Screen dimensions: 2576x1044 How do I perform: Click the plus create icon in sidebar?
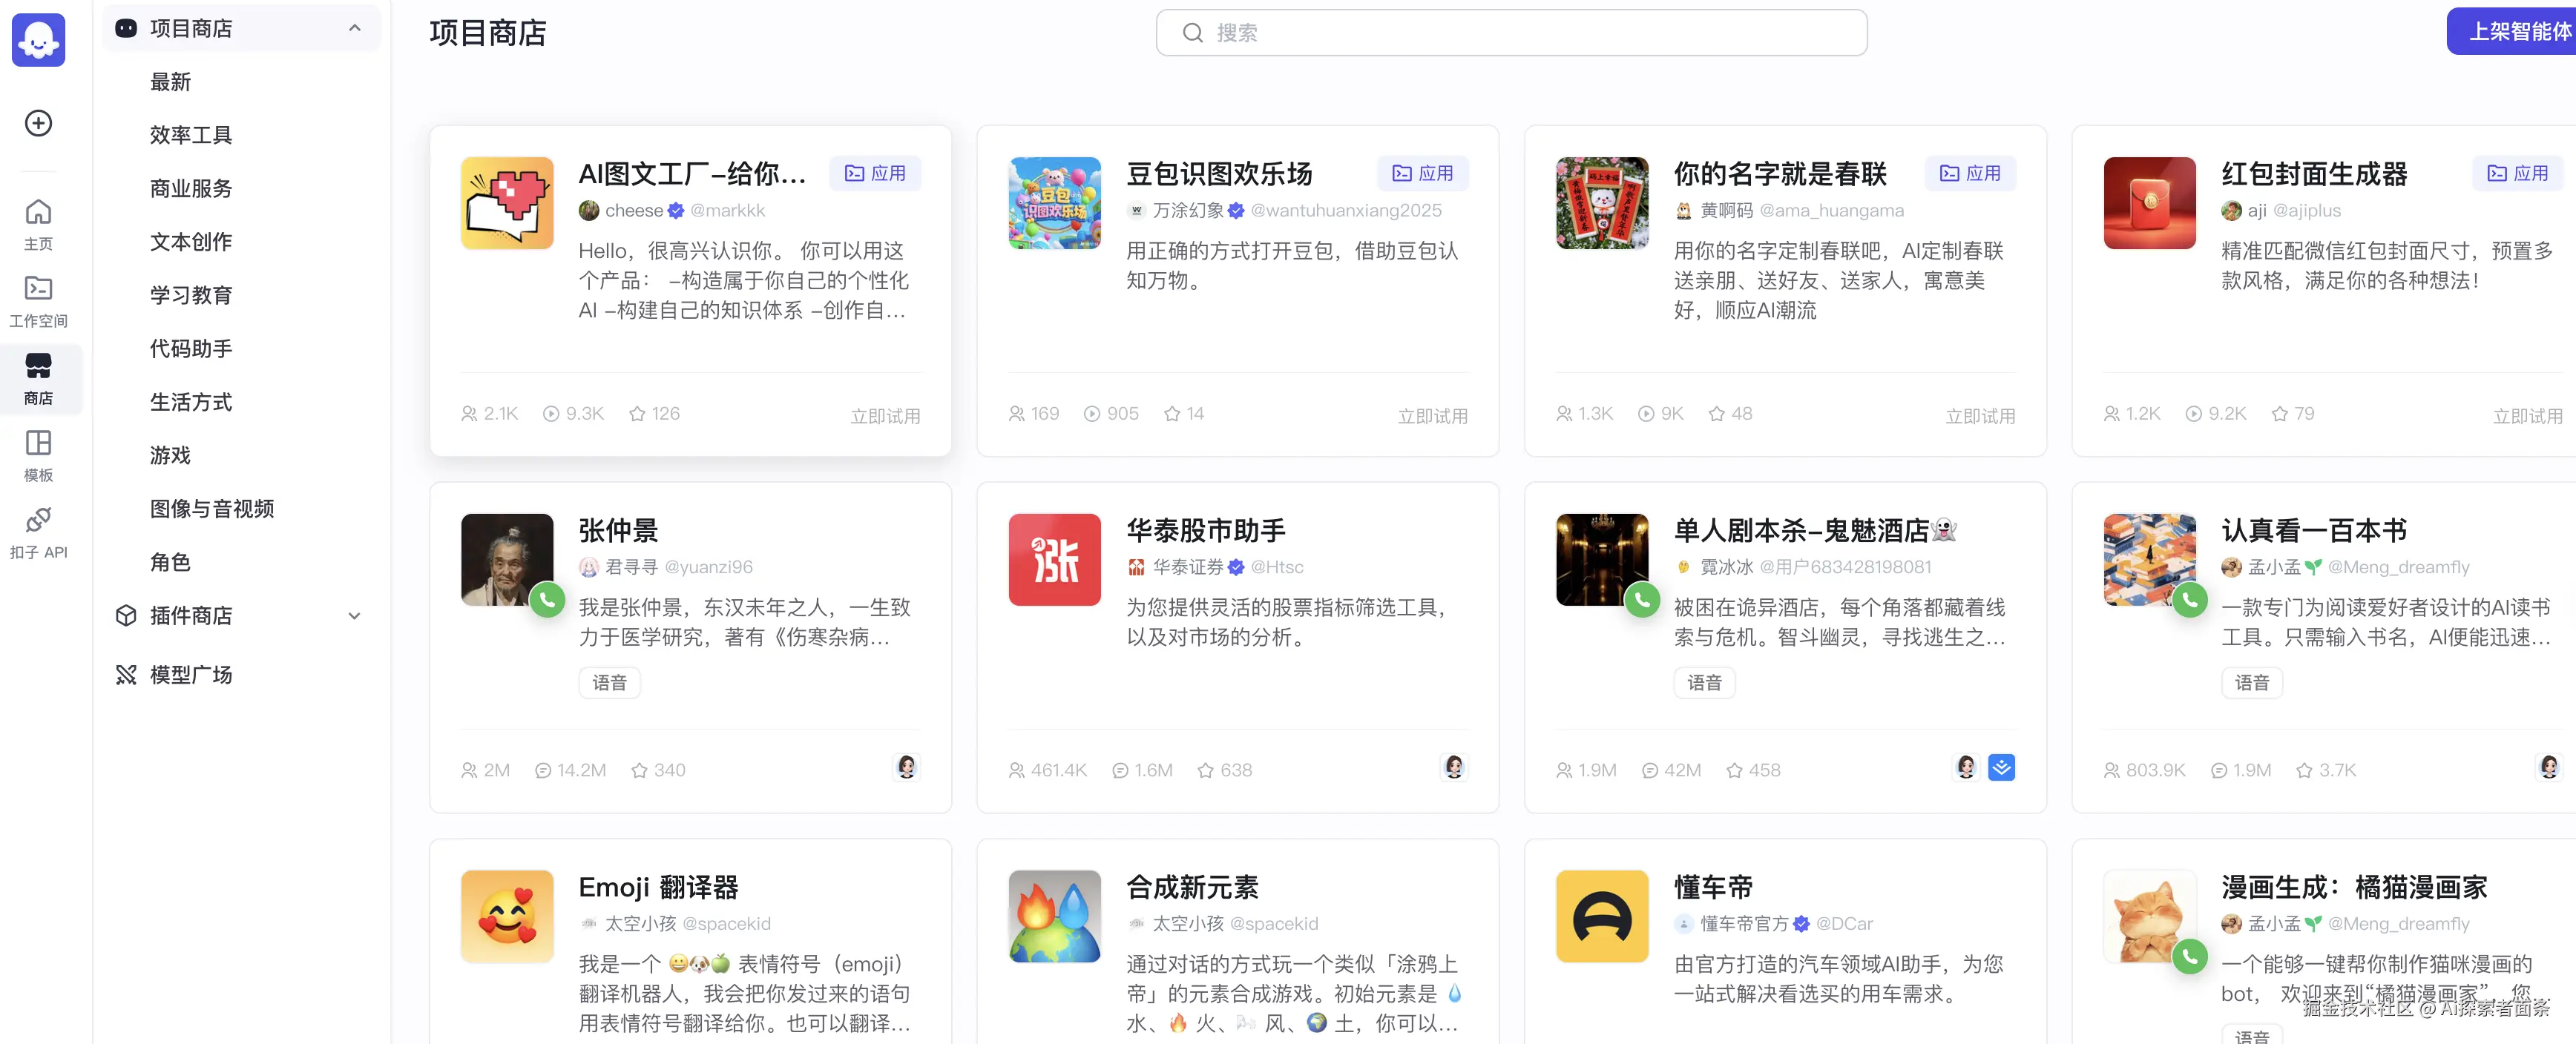38,123
